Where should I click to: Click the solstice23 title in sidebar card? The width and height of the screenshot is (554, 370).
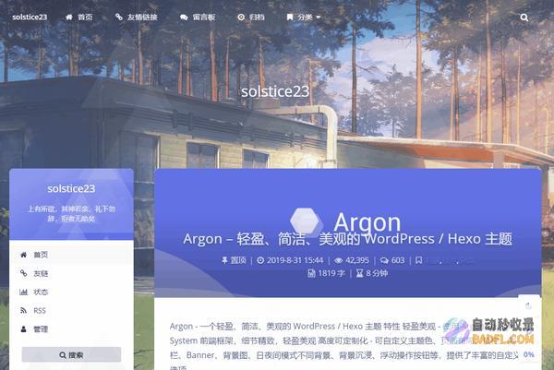(x=71, y=188)
